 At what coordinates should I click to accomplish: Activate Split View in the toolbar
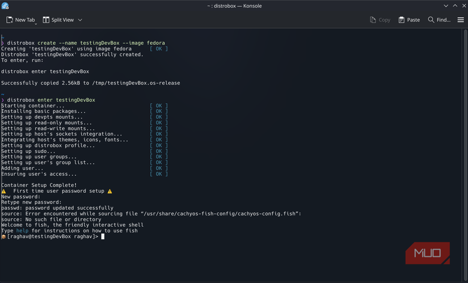point(58,20)
